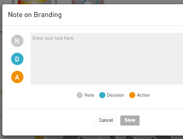Click the gray Note legend dot
Viewport: 183px width, 139px height.
tap(80, 95)
